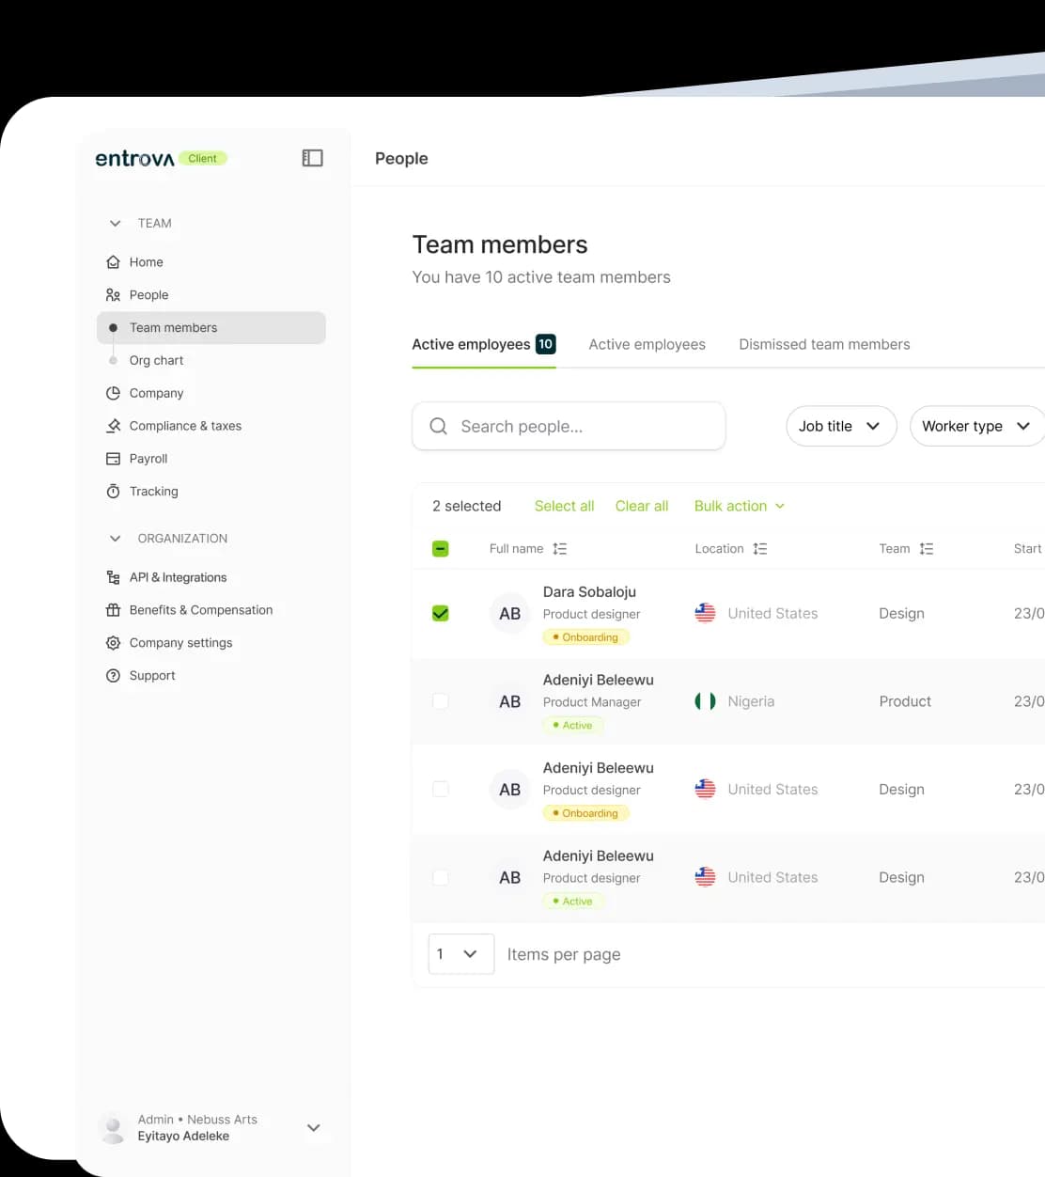Screen dimensions: 1045x1177
Task: Check the Onboarding Adeniyi Beleewu row checkbox
Action: coord(440,790)
